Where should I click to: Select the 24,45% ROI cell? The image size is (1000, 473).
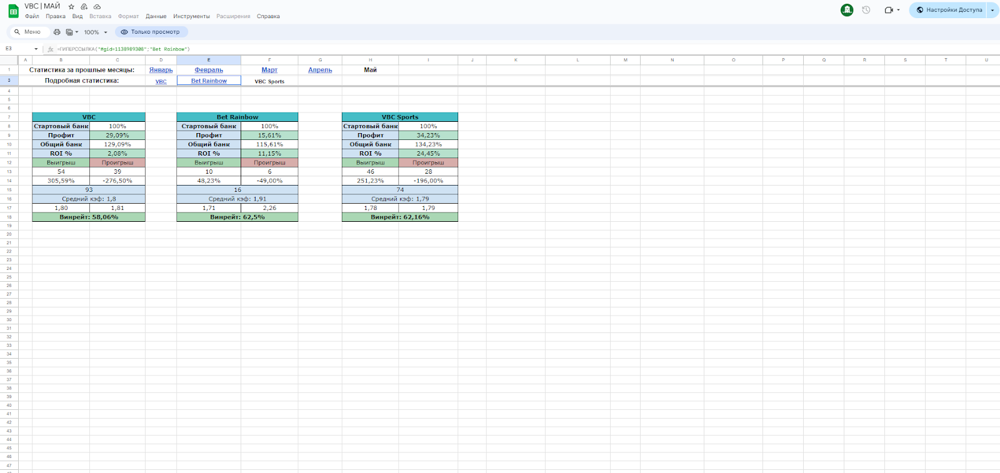pos(428,153)
